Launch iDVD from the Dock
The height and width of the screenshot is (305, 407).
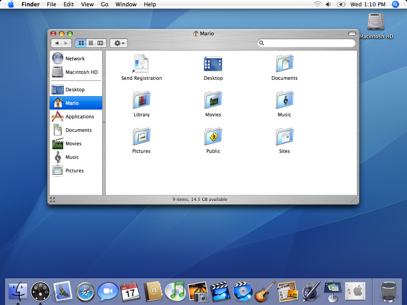coord(243,291)
